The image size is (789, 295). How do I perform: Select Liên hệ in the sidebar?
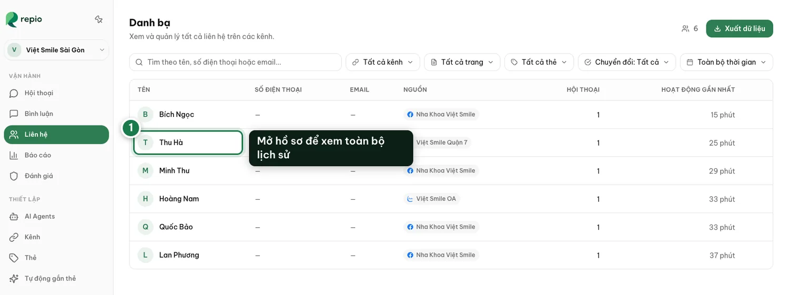pyautogui.click(x=56, y=135)
